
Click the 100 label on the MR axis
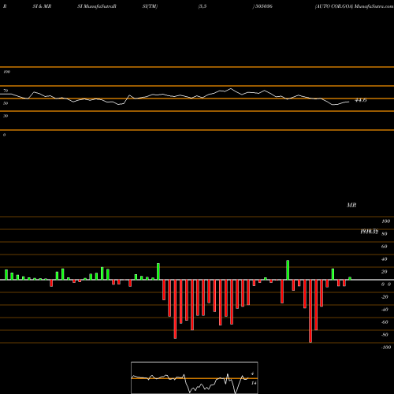385,221
